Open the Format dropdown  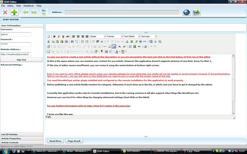[x=114, y=36]
